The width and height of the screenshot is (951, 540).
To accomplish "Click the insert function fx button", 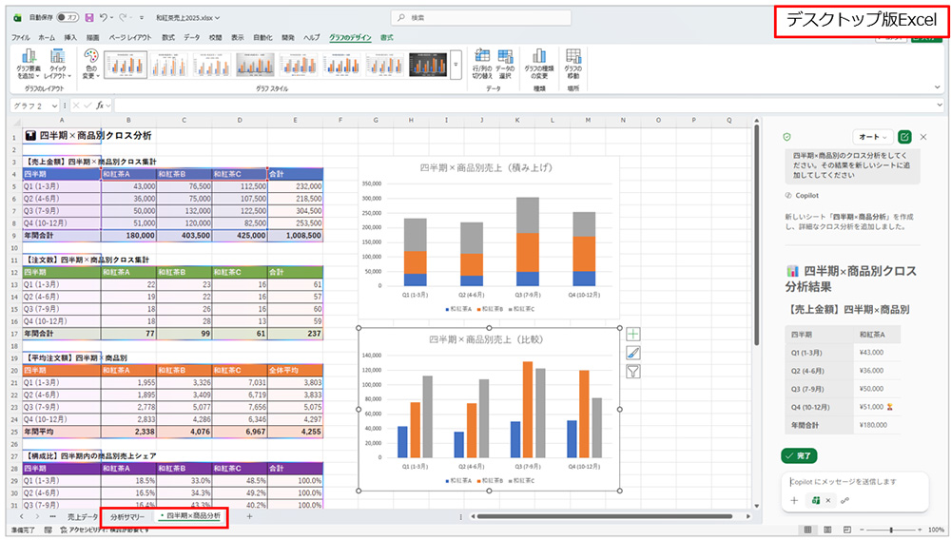I will click(x=100, y=105).
